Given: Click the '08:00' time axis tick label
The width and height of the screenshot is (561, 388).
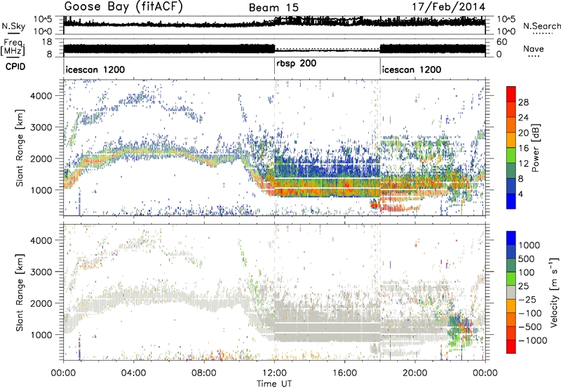Looking at the screenshot, I should tap(204, 373).
